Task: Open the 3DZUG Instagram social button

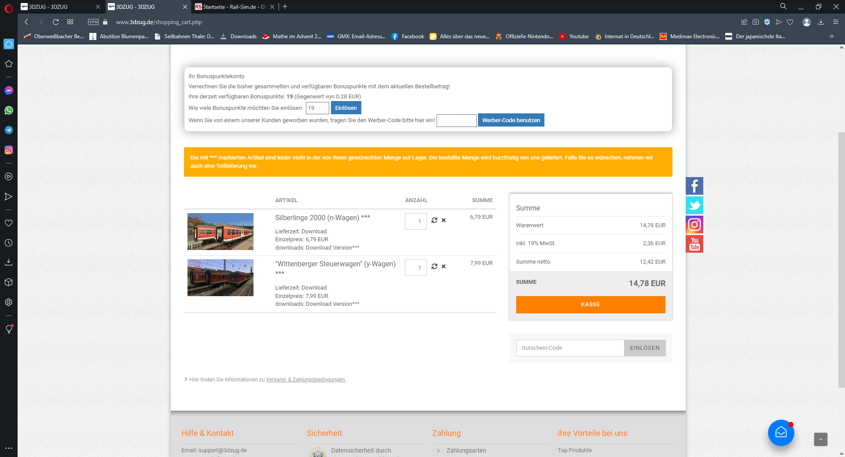Action: pos(694,225)
